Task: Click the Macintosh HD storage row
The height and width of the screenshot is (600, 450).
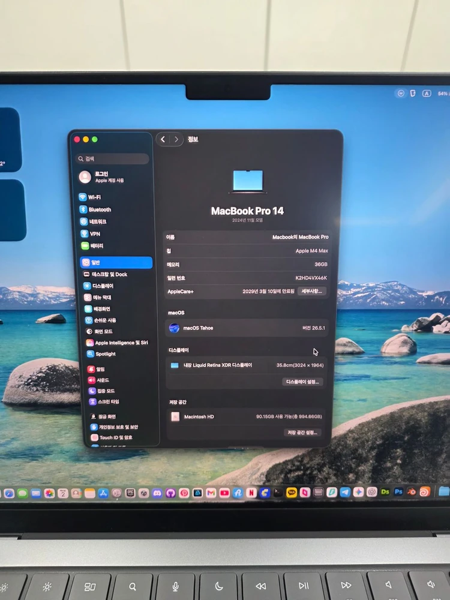Action: pyautogui.click(x=247, y=417)
